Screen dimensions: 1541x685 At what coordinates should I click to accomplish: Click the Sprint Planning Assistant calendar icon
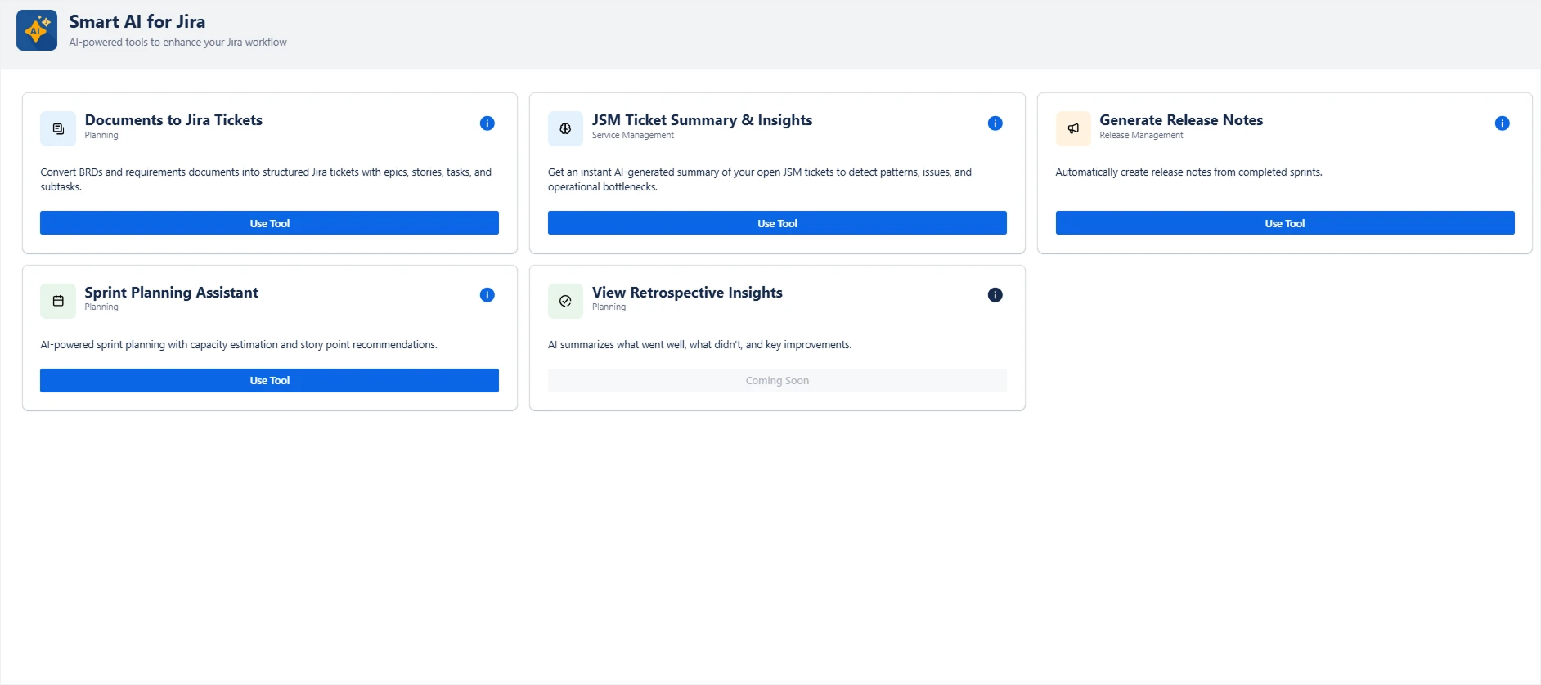tap(58, 301)
